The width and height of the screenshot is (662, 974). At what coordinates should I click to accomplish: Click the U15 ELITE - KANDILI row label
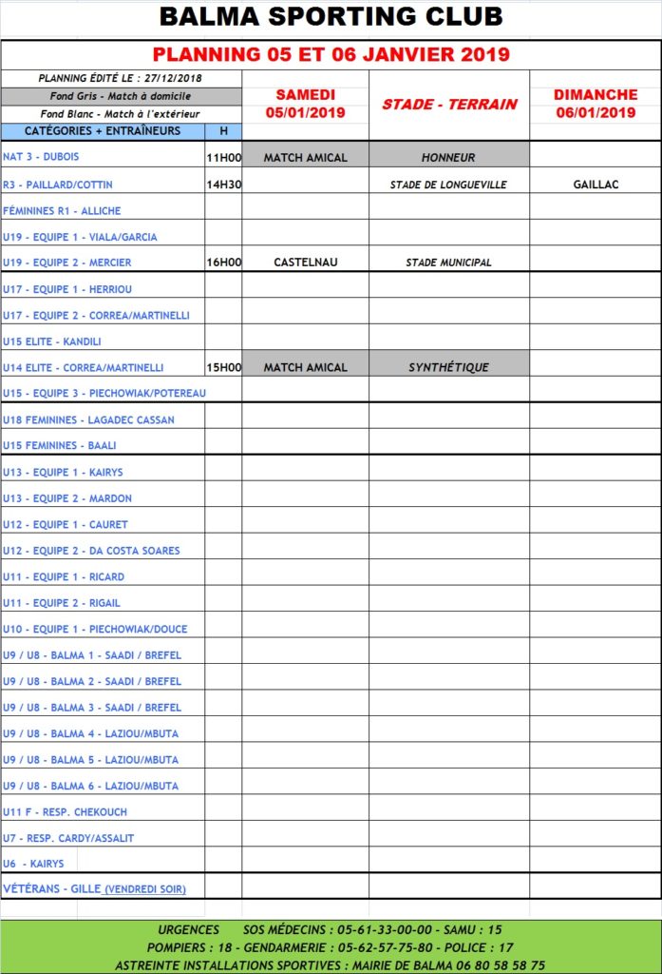pos(52,341)
